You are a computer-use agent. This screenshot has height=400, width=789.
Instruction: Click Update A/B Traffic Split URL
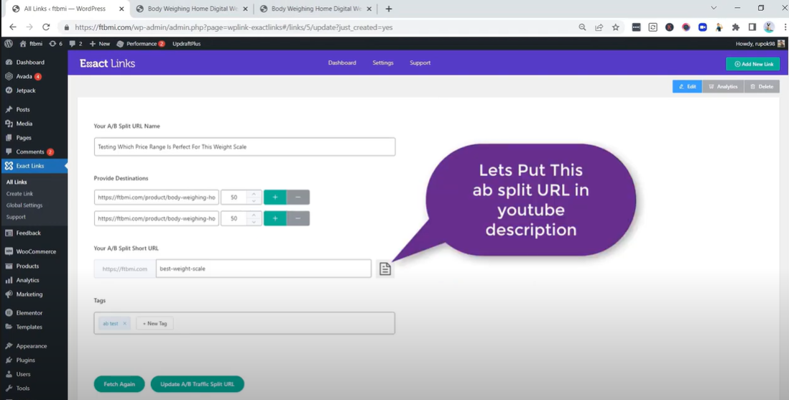pos(197,384)
